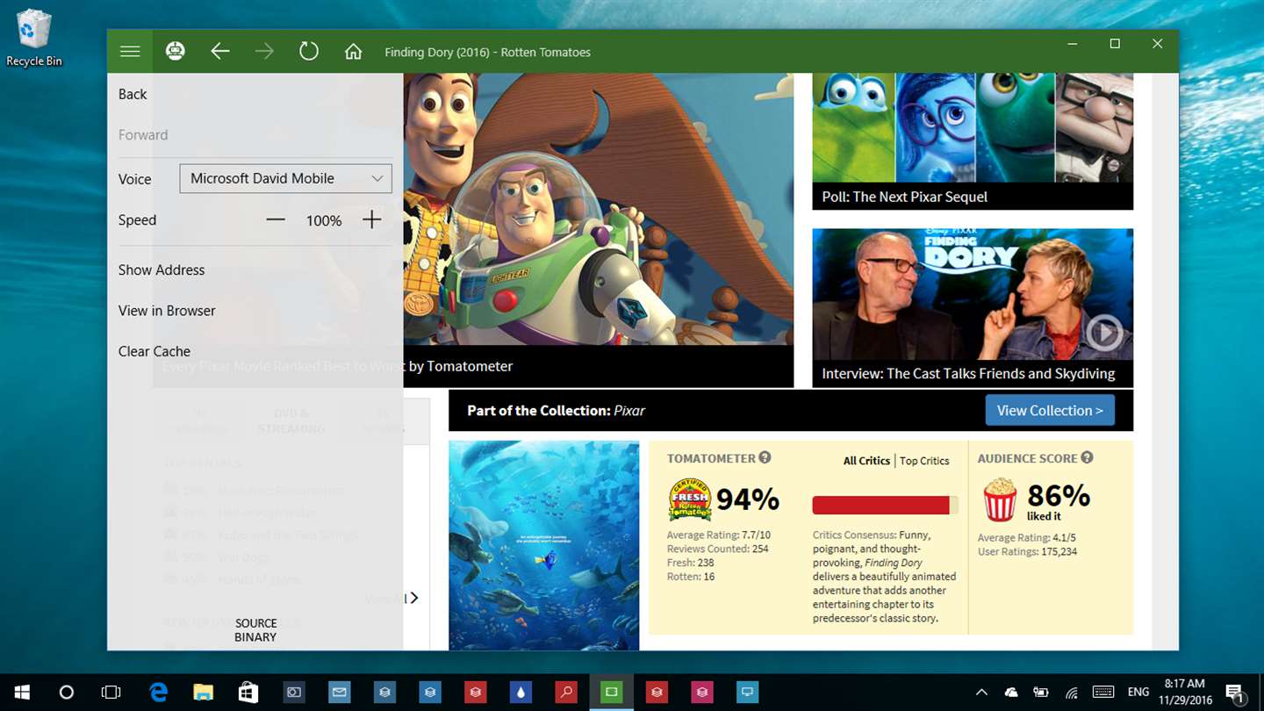The height and width of the screenshot is (711, 1264).
Task: Open Task View in taskbar
Action: click(111, 693)
